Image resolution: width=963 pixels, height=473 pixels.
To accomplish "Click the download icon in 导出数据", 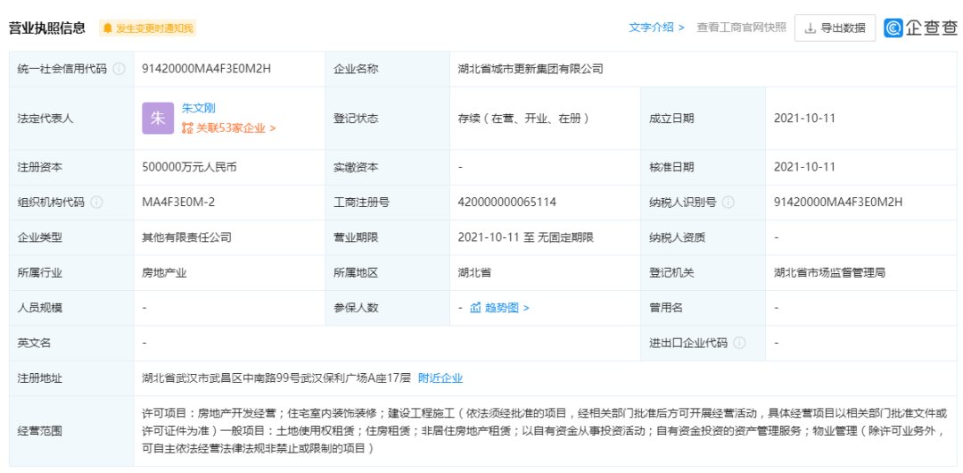I will pyautogui.click(x=810, y=29).
